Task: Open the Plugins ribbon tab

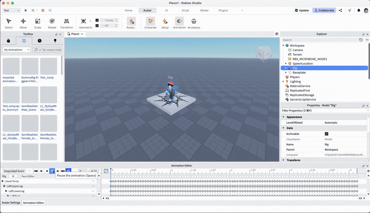Action: click(x=223, y=10)
